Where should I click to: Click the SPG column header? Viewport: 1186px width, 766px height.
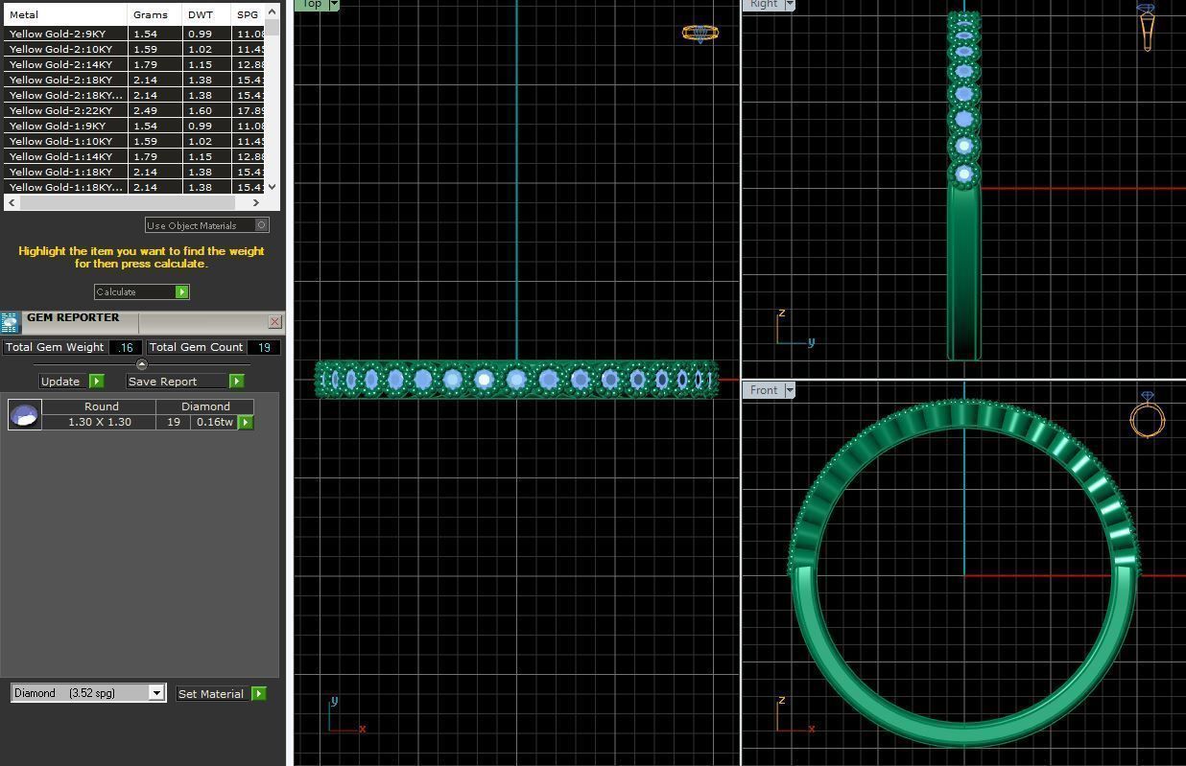click(249, 14)
